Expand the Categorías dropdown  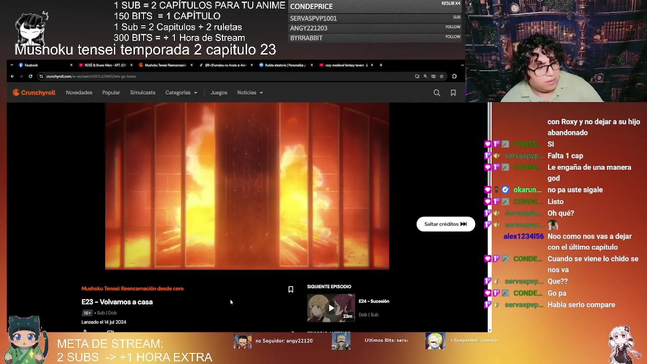tap(181, 93)
